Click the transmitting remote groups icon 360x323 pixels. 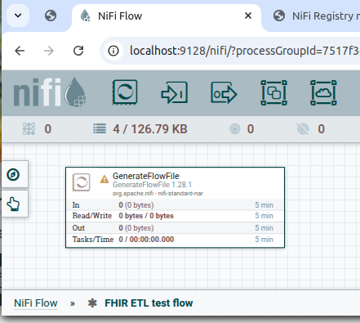(235, 129)
